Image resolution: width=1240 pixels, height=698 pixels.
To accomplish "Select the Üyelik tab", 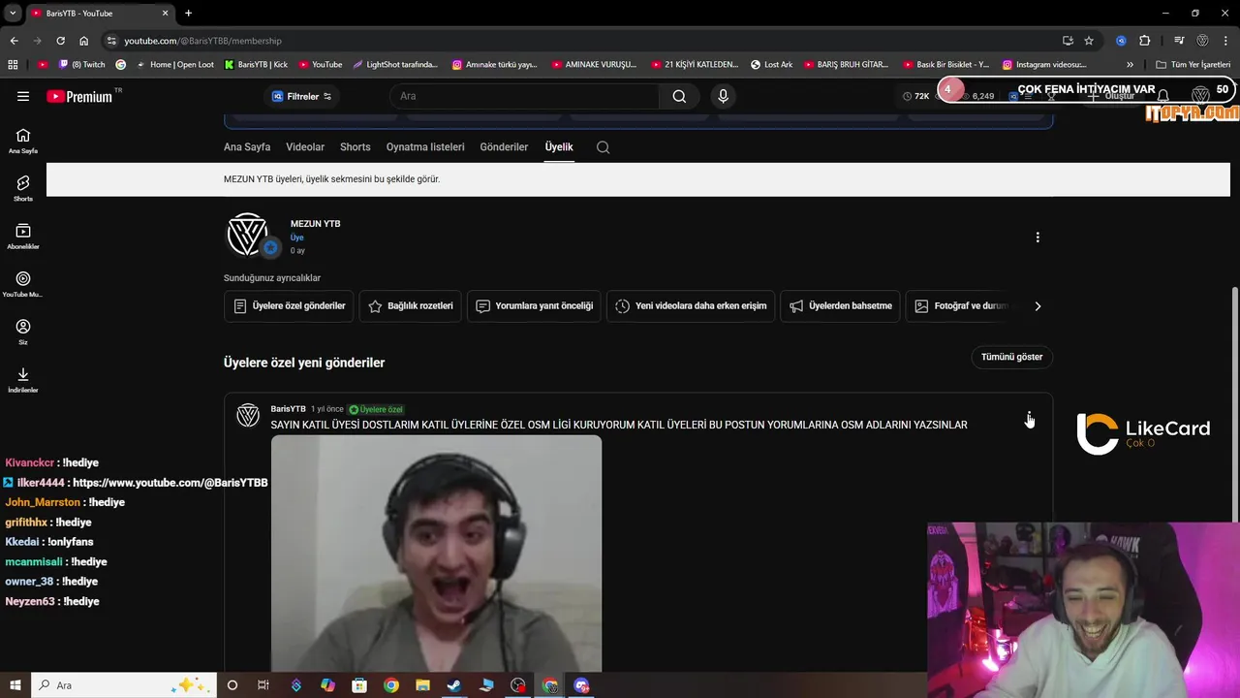I will pos(559,147).
